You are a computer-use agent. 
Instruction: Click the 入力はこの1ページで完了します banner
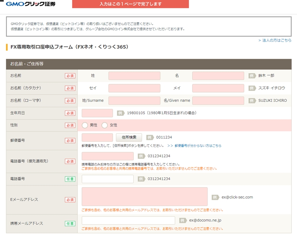click(131, 4)
